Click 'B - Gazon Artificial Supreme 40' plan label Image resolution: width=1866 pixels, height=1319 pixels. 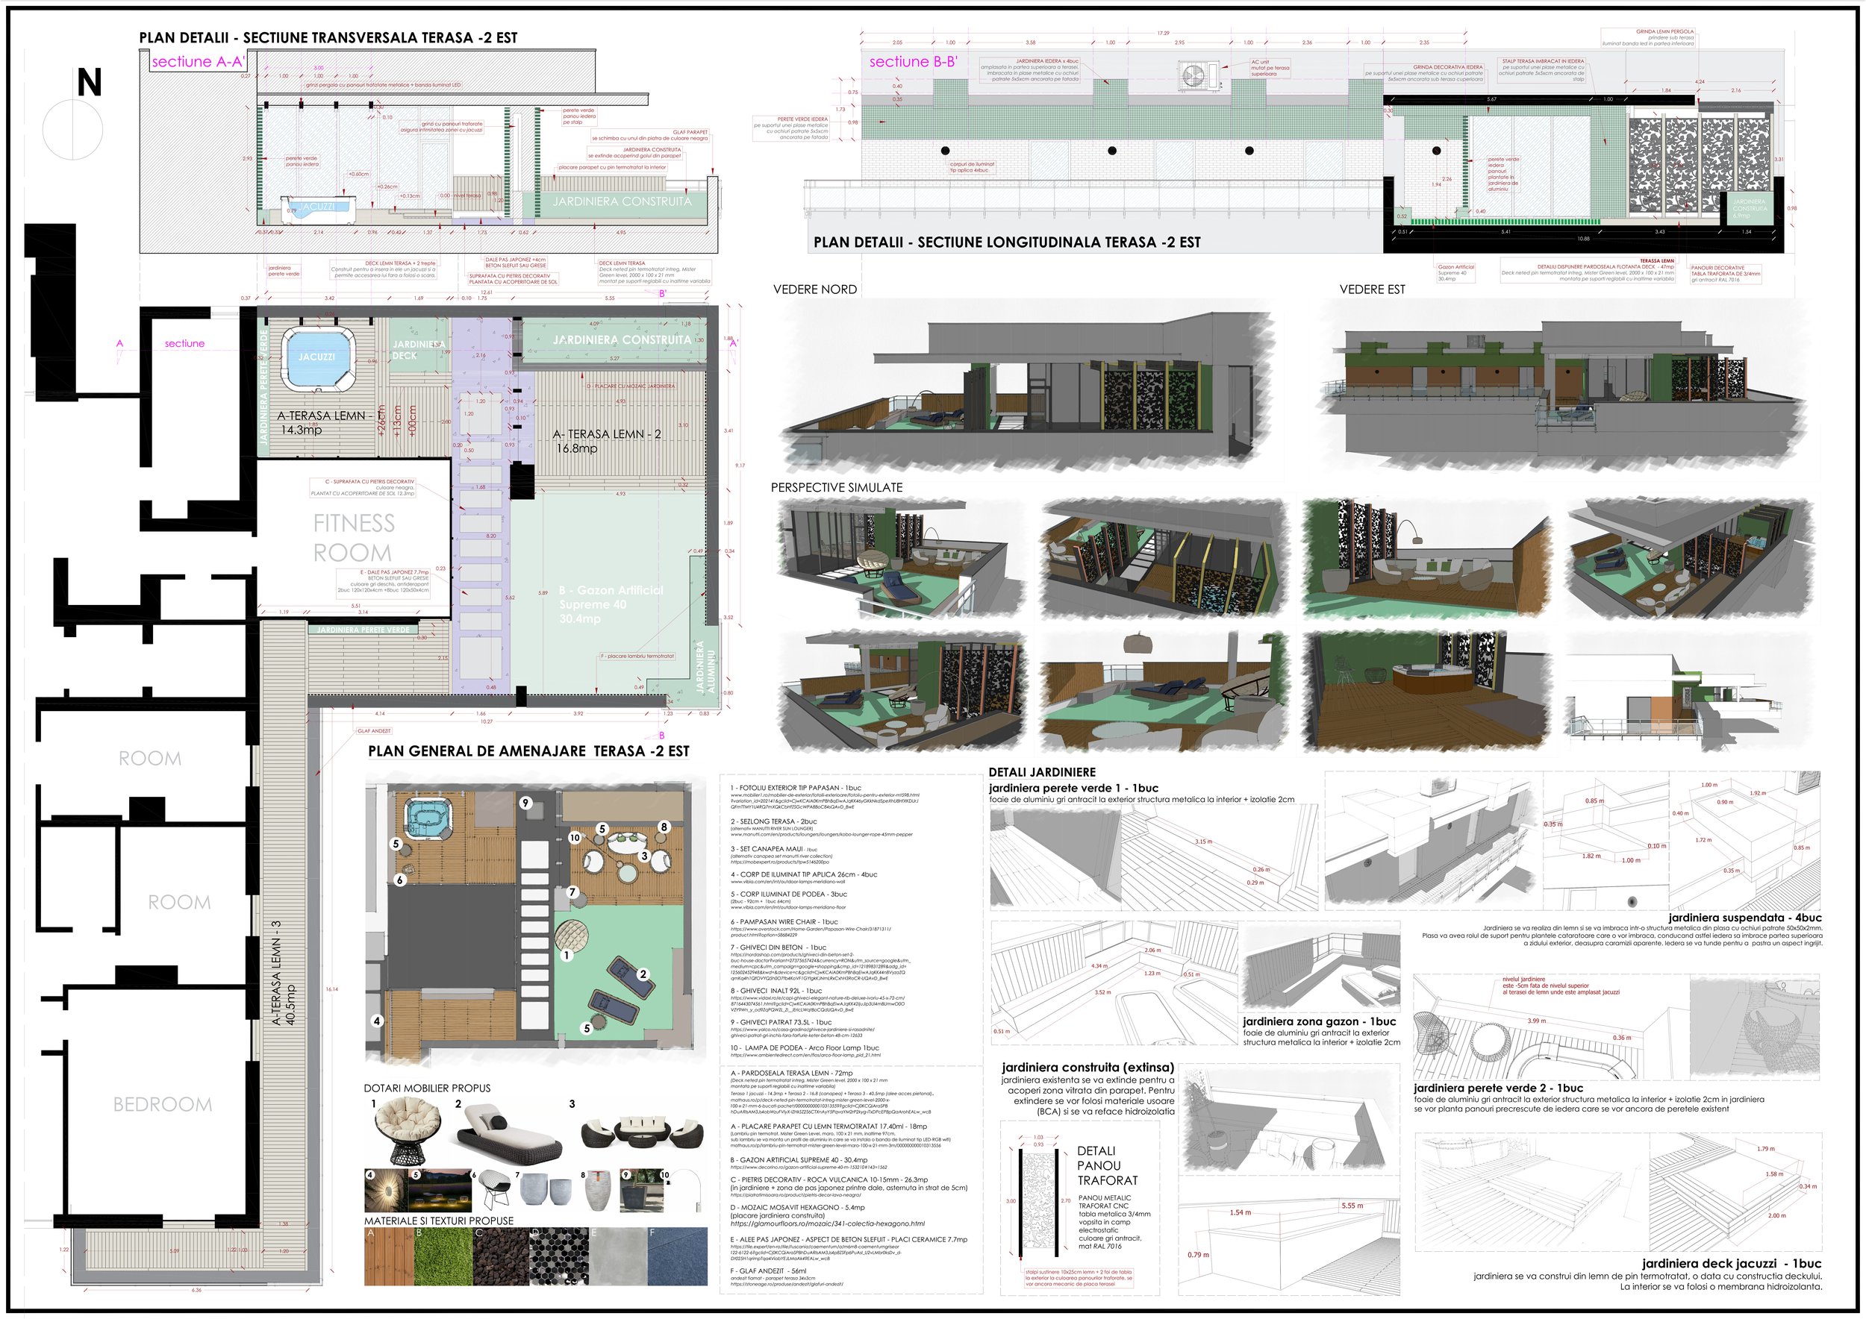[x=611, y=604]
